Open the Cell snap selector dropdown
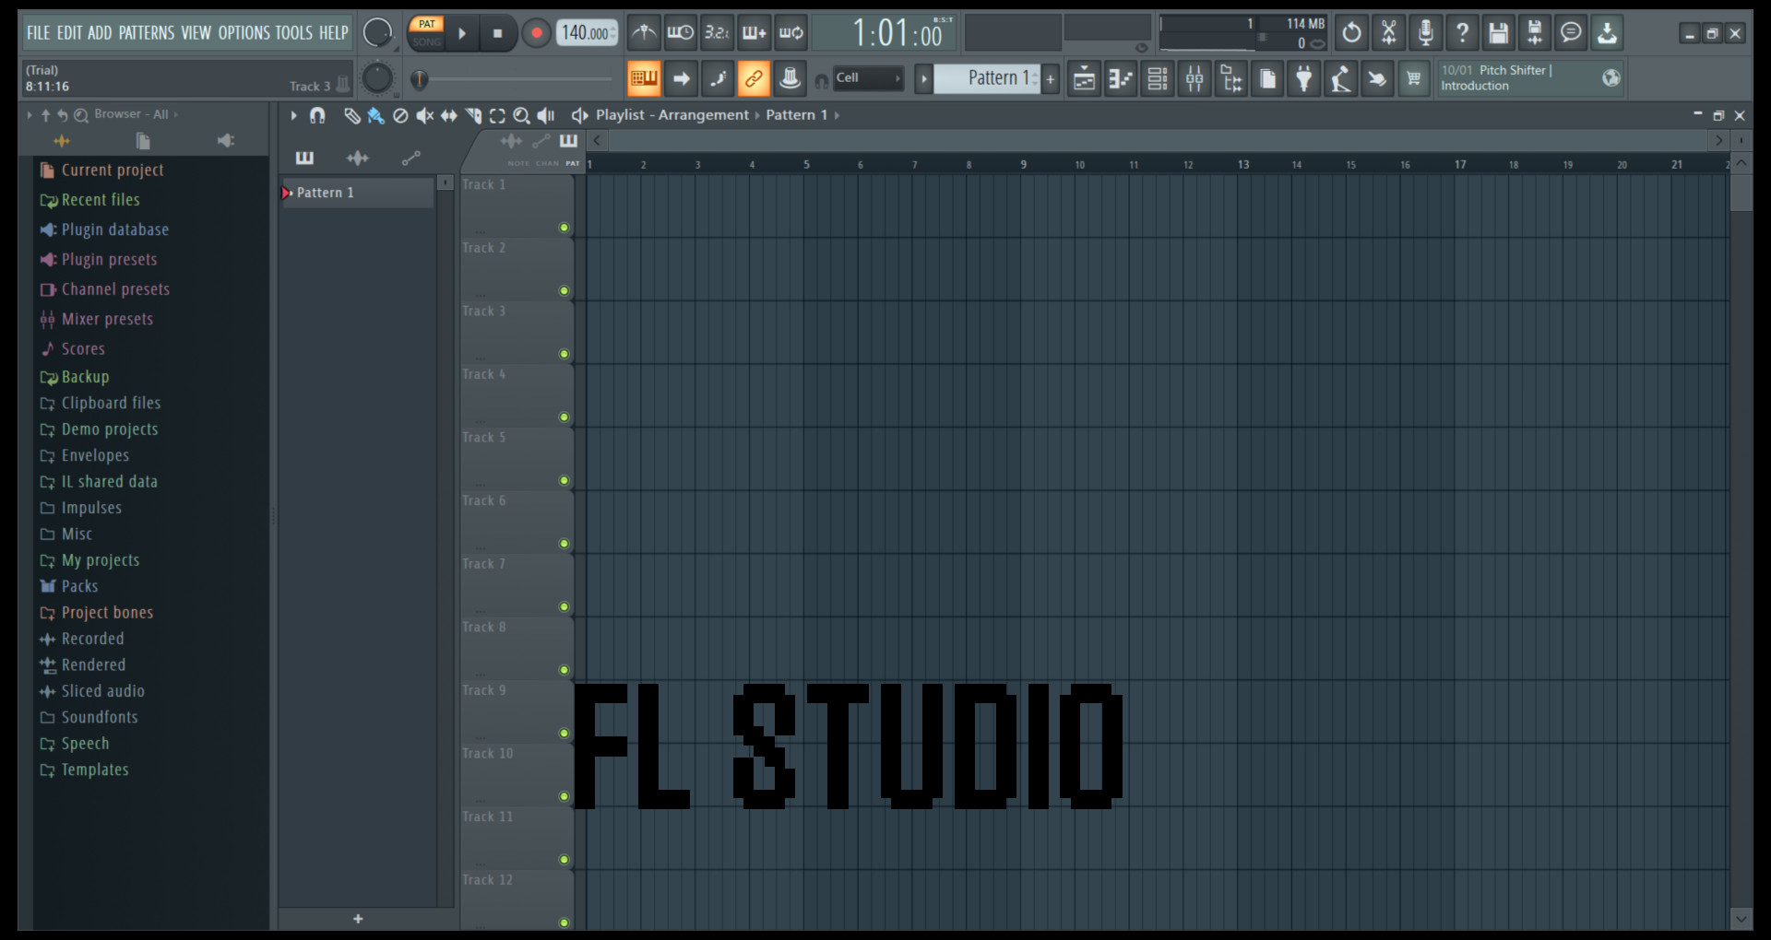 pyautogui.click(x=867, y=78)
